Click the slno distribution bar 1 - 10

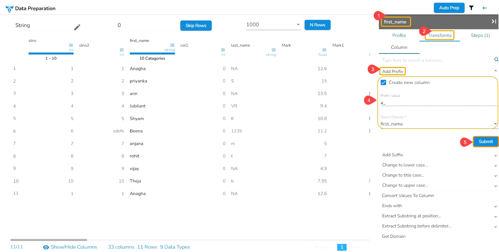(x=51, y=54)
